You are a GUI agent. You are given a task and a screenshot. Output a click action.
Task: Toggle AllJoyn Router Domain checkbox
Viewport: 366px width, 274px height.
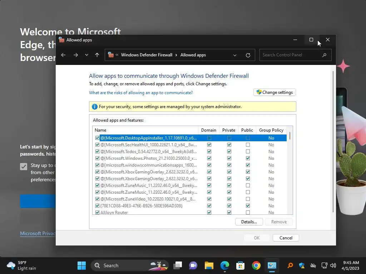point(209,213)
